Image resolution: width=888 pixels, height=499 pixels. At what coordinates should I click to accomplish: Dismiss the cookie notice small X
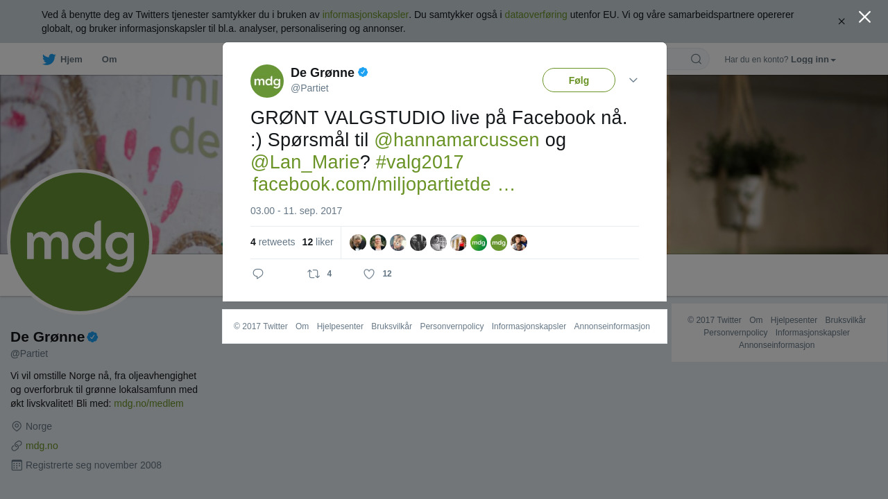tap(842, 21)
